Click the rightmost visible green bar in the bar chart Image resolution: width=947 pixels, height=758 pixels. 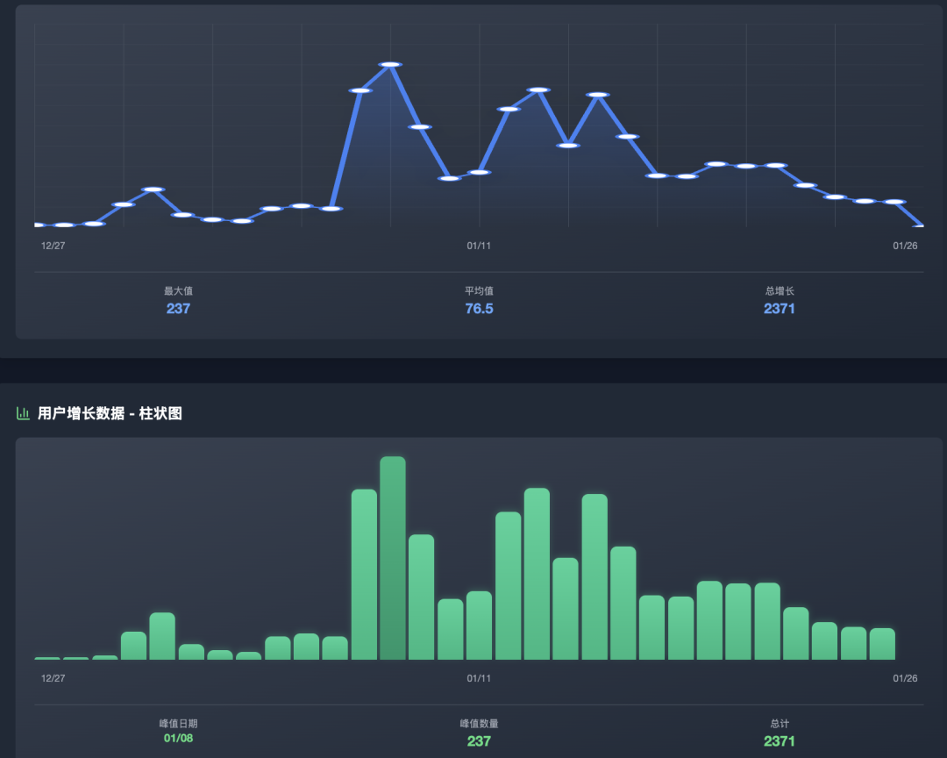tap(882, 644)
